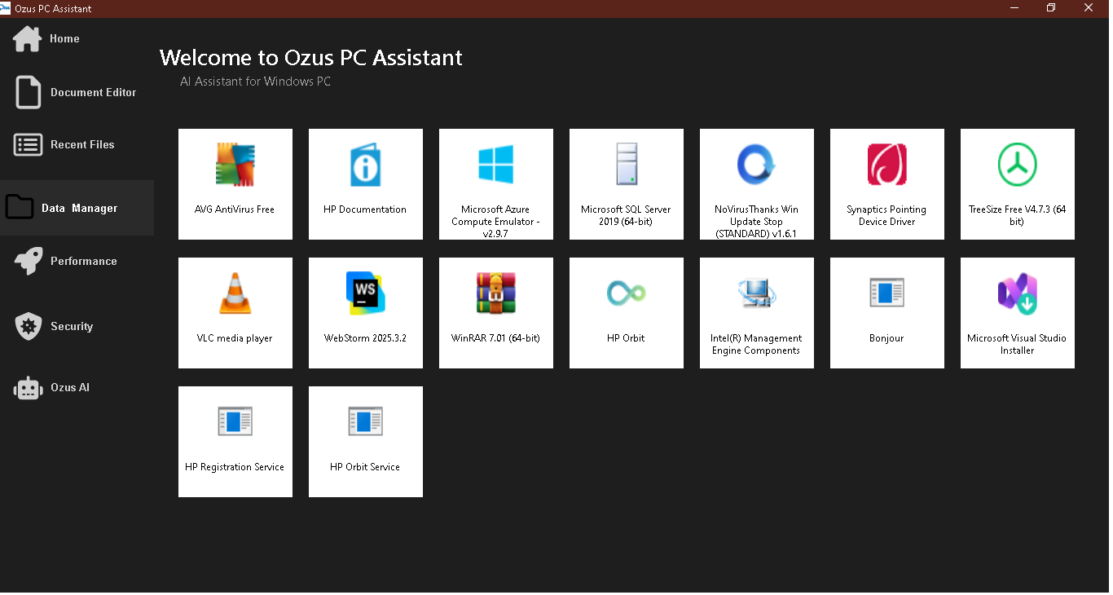Navigate to the Security section

pos(77,325)
